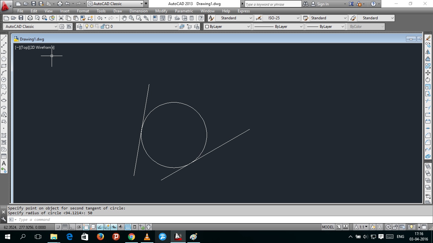
Task: Choose the Polygon tool
Action: point(4,59)
